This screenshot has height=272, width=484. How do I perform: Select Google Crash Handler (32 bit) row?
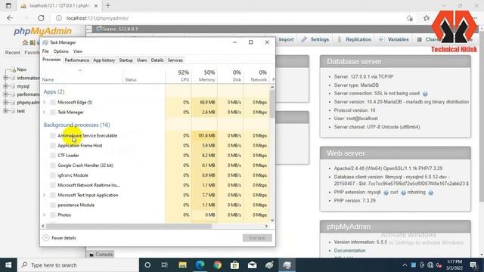155,165
